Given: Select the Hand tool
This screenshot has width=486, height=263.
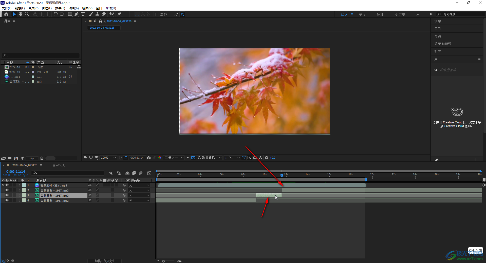Looking at the screenshot, I should [21, 14].
